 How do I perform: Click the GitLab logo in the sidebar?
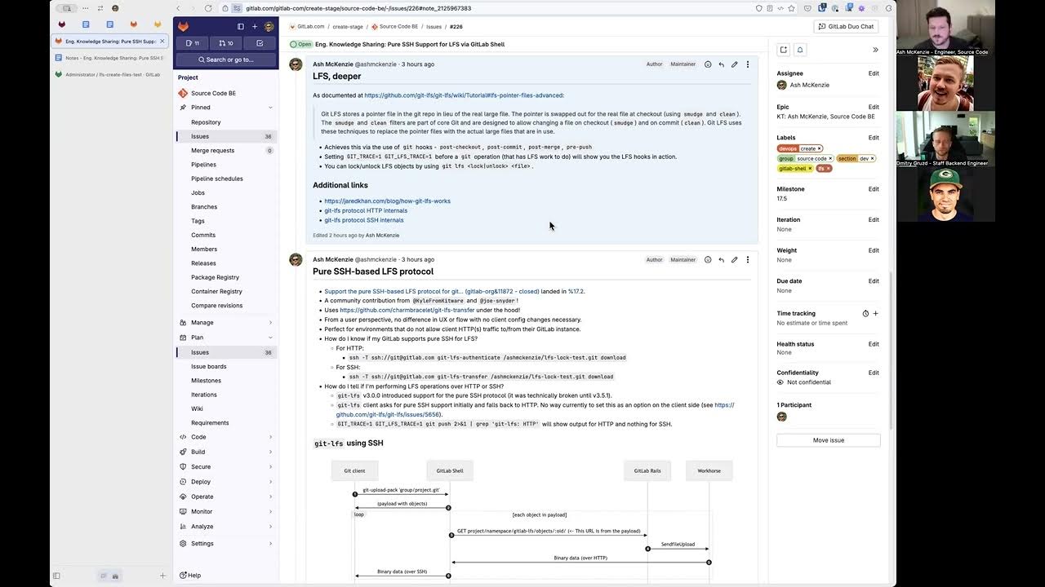[184, 26]
